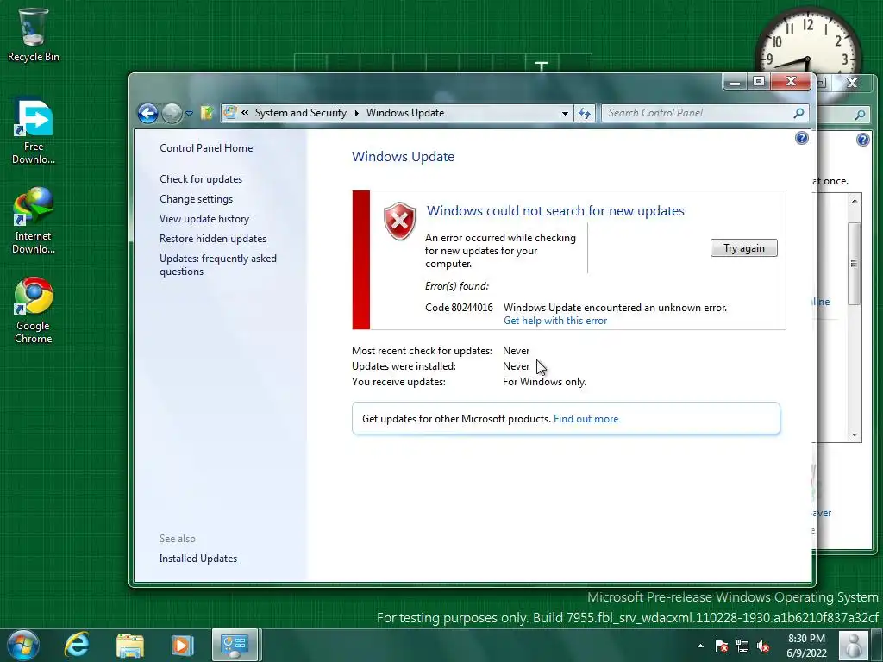Open Windows Explorer from taskbar

click(x=129, y=645)
